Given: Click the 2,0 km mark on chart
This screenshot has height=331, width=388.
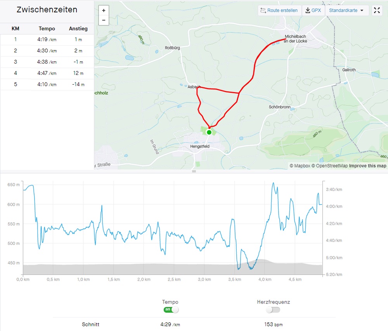Looking at the screenshot, I should pos(144,279).
